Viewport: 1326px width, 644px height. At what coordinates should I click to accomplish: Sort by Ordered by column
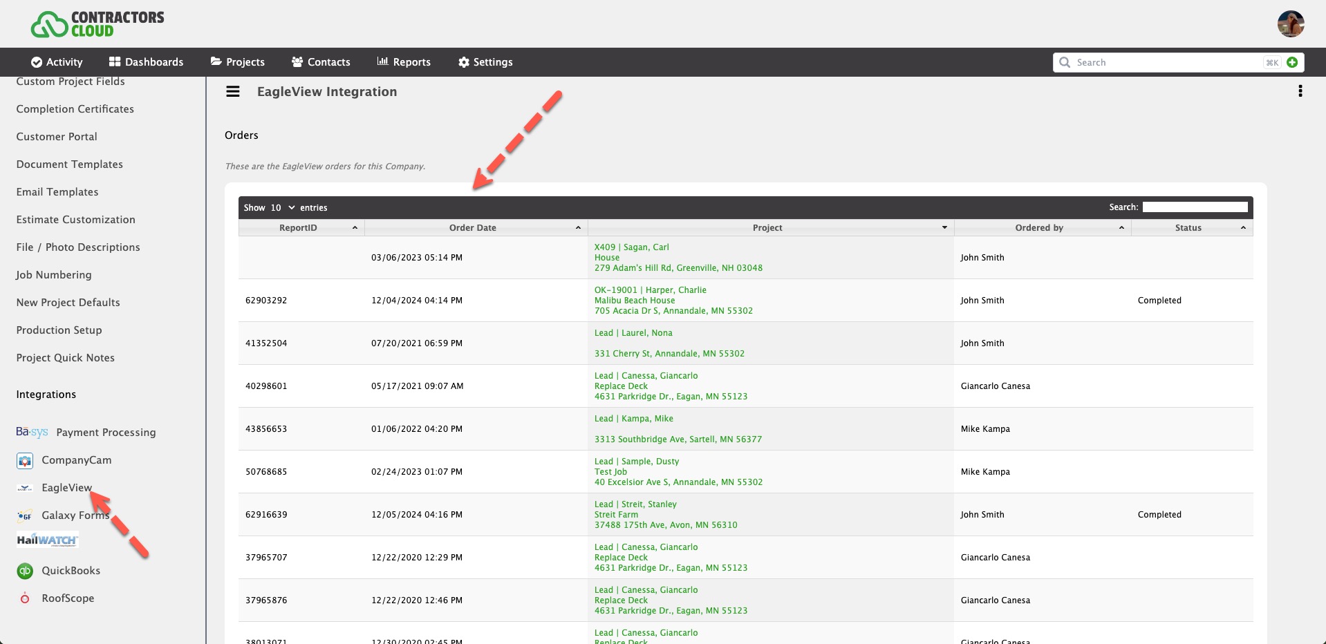point(1043,227)
